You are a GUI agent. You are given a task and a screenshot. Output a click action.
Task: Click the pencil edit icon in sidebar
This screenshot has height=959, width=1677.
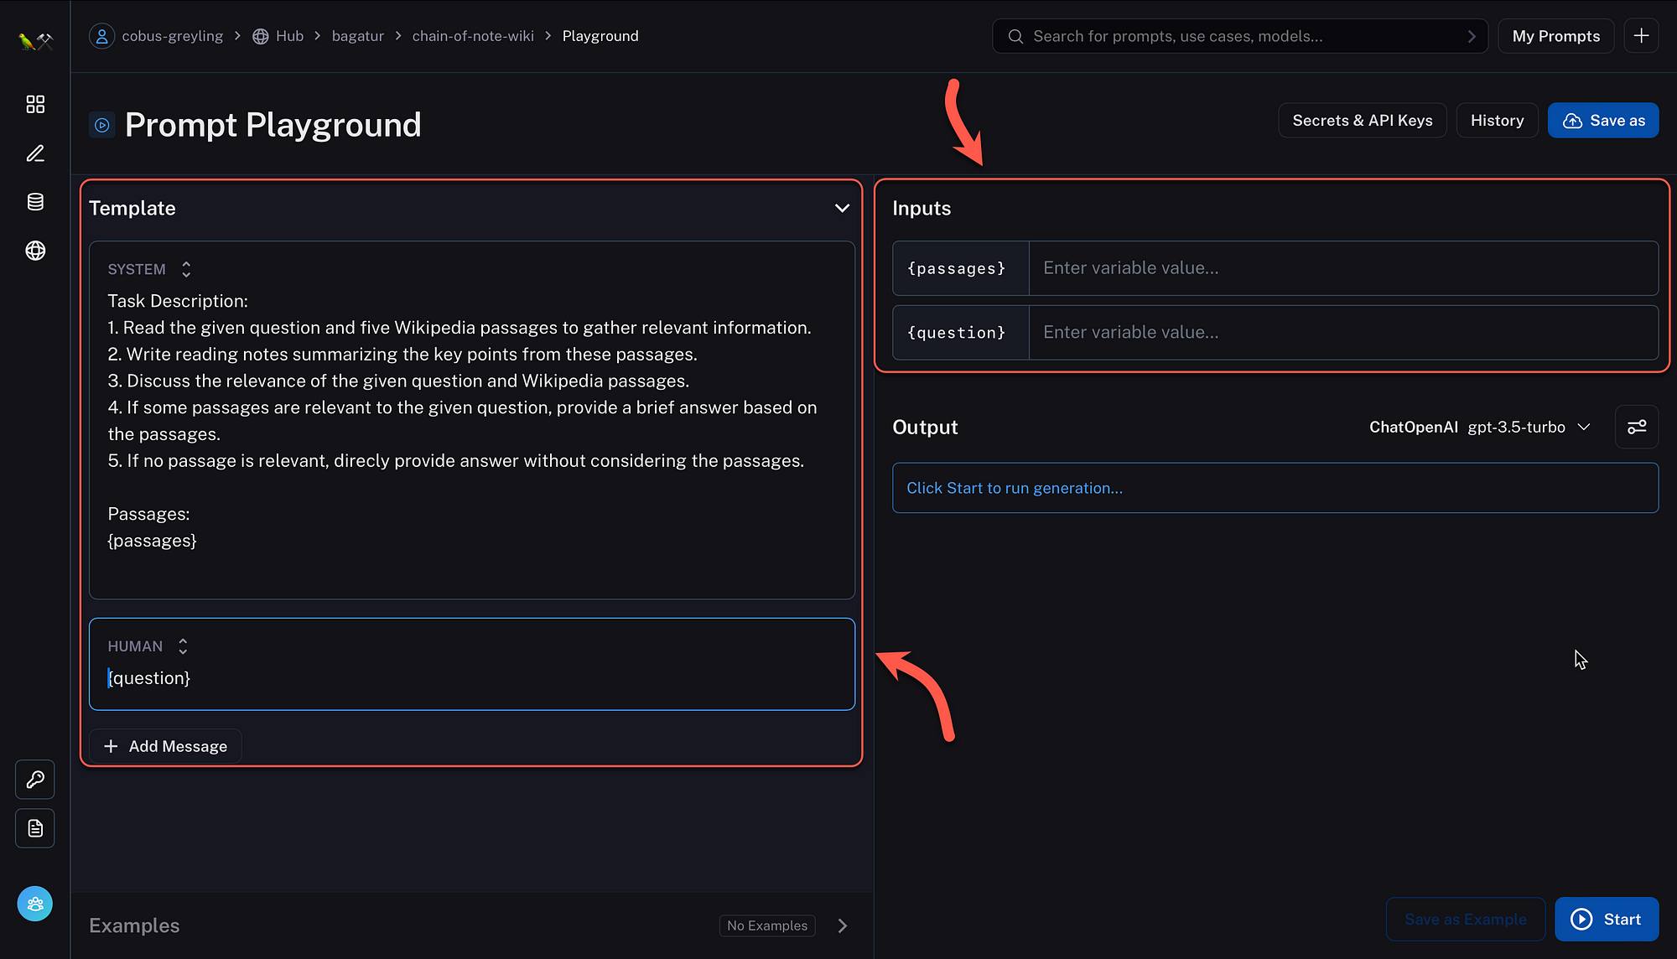pos(35,153)
